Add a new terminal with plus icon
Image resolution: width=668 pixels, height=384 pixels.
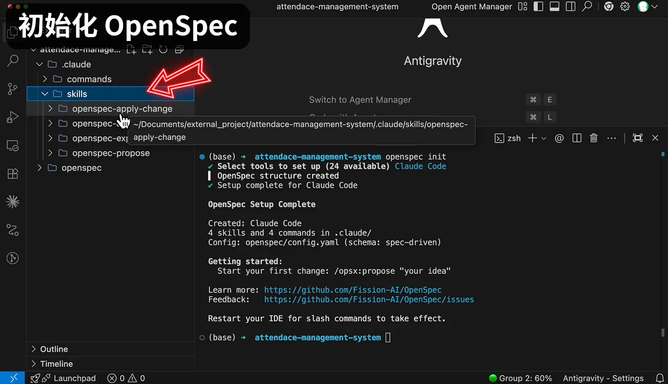tap(532, 138)
